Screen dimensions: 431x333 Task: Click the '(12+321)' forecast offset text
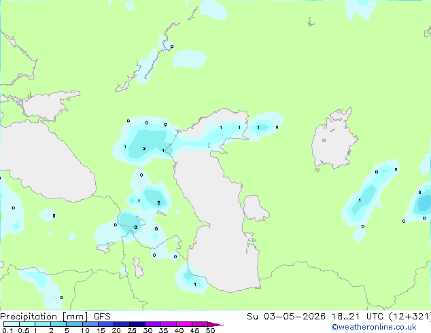(410, 317)
